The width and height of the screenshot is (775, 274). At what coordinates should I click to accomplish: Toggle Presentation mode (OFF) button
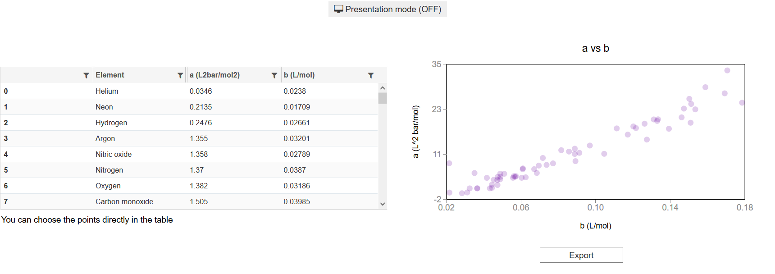(x=387, y=9)
